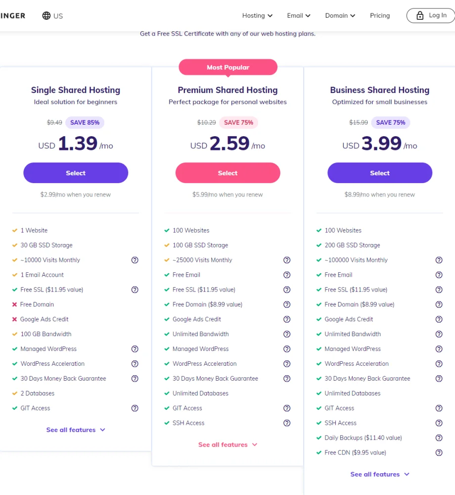Image resolution: width=455 pixels, height=495 pixels.
Task: Open info icon for GIT Access in Single plan
Action: click(x=135, y=408)
